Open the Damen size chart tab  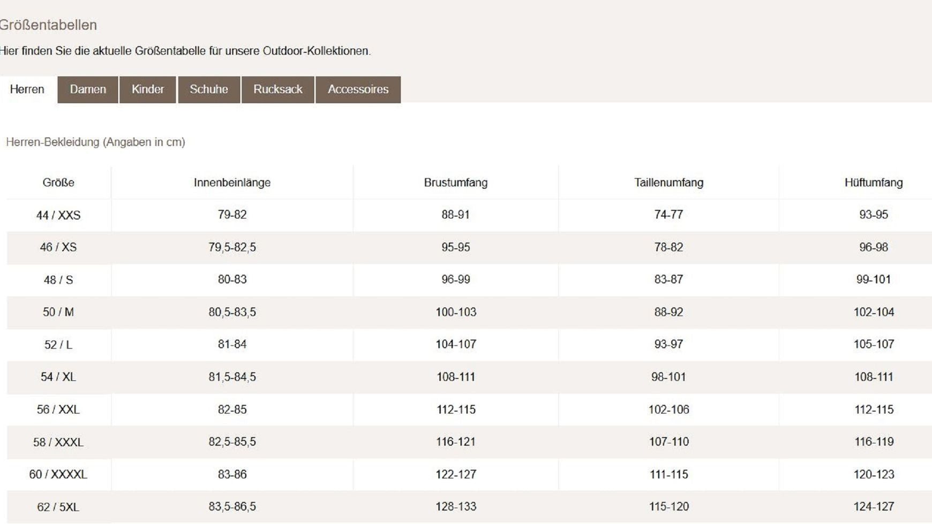click(88, 89)
